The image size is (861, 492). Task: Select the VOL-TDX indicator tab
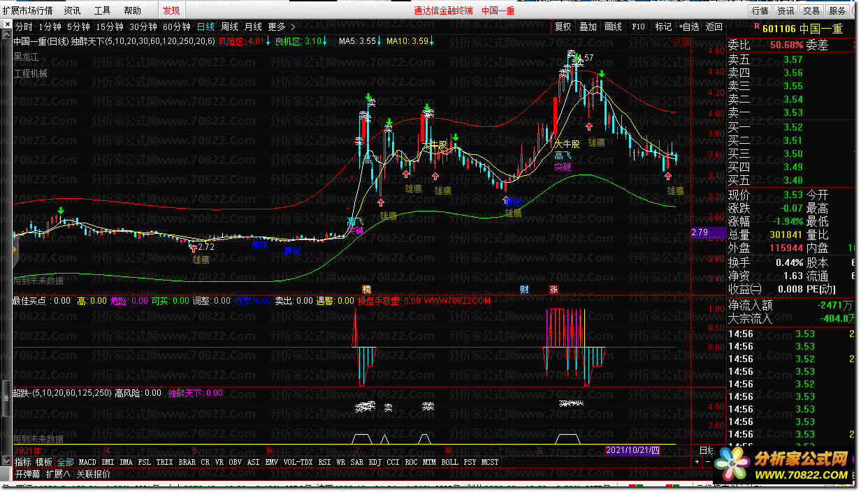click(x=298, y=462)
